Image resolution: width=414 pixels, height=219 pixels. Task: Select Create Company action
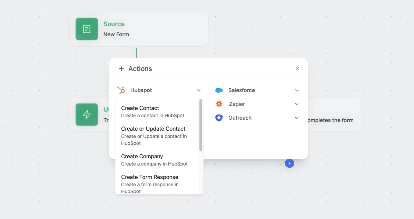157,160
